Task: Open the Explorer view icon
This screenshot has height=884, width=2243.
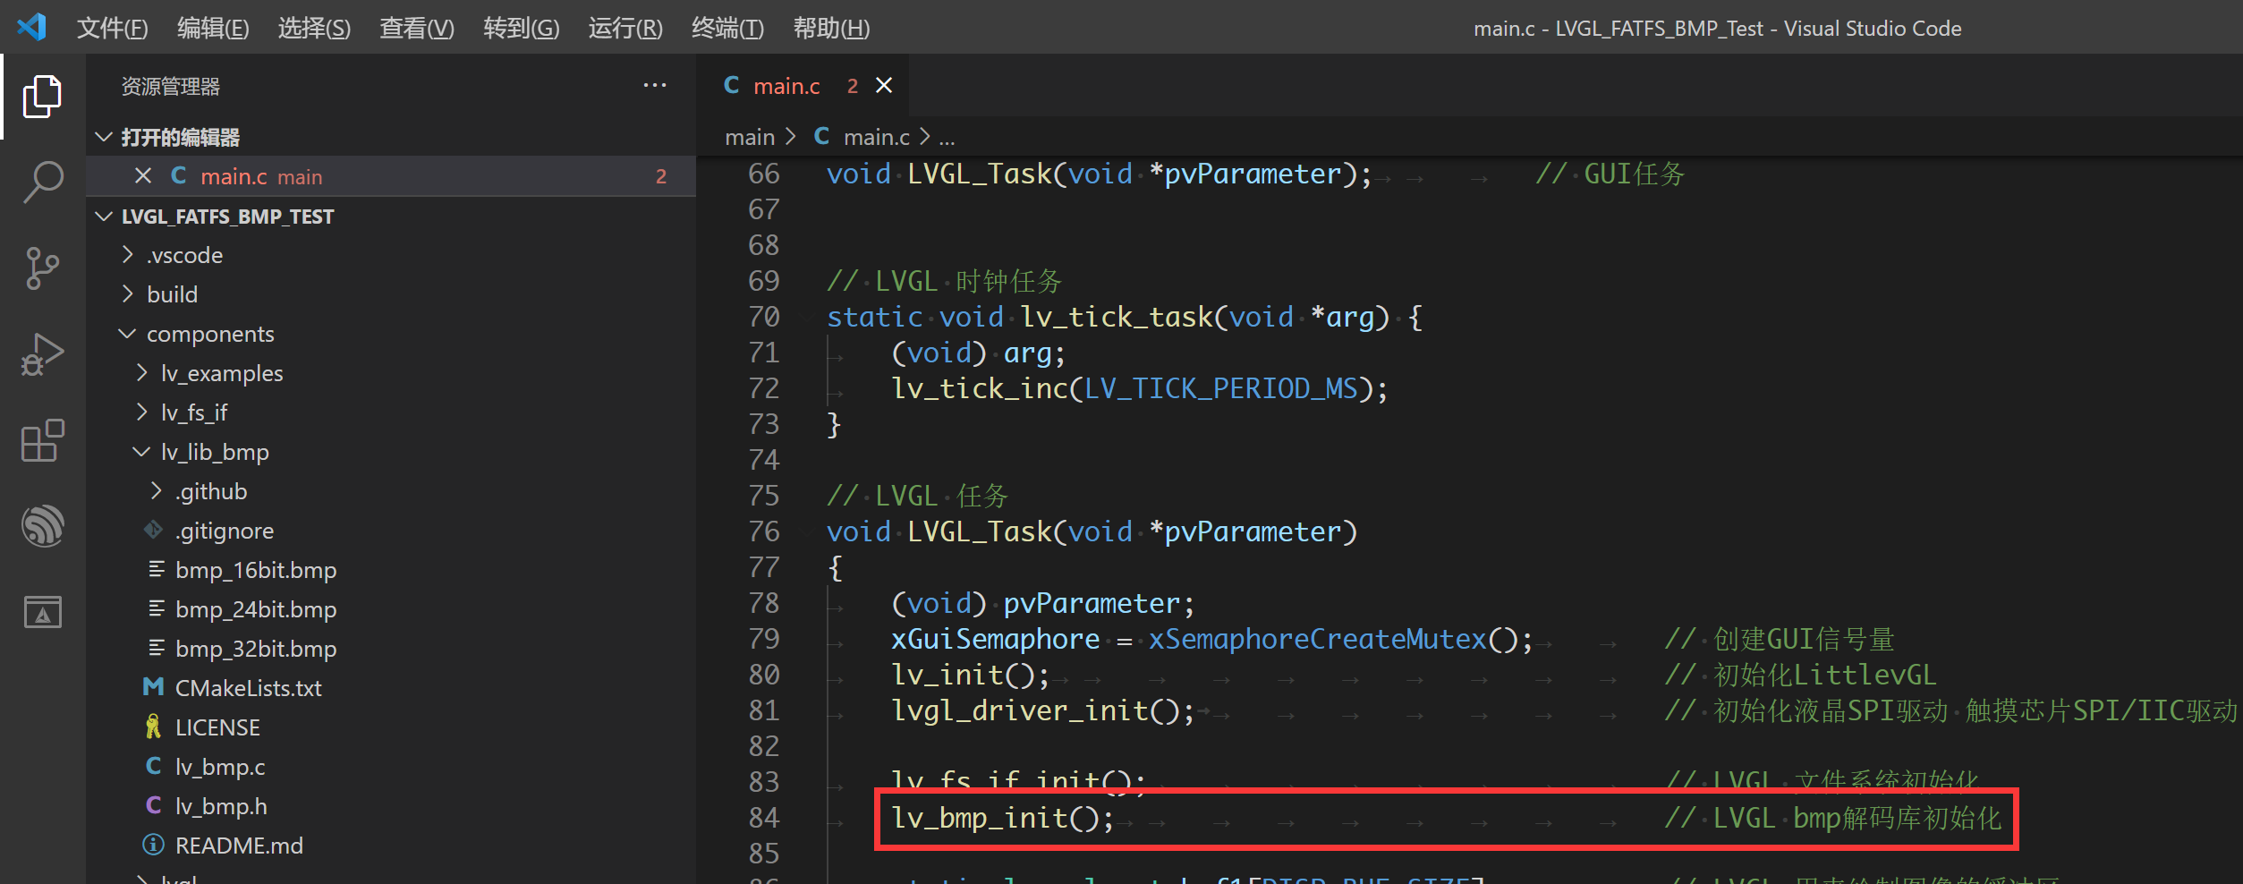Action: 41,95
